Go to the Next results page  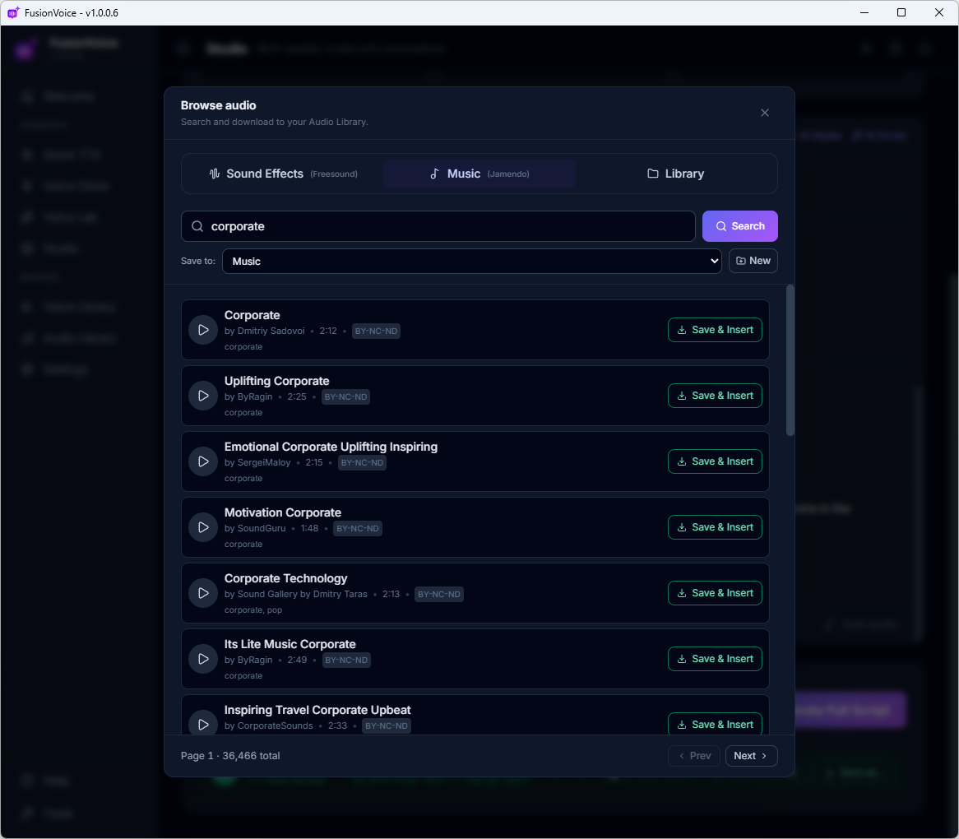point(751,756)
